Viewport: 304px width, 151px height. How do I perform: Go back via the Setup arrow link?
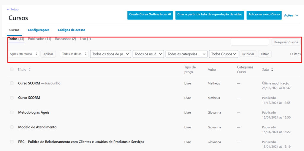12,9
